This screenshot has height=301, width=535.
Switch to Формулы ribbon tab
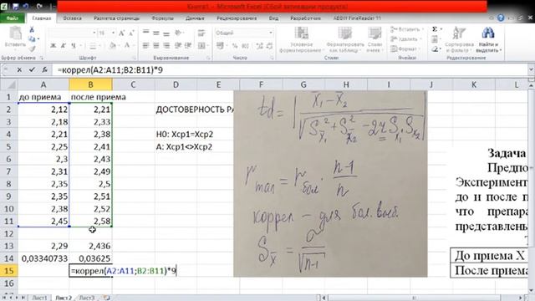162,18
